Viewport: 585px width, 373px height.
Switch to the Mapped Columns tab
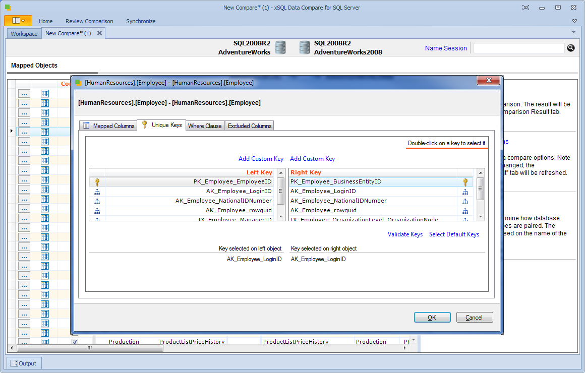click(108, 126)
